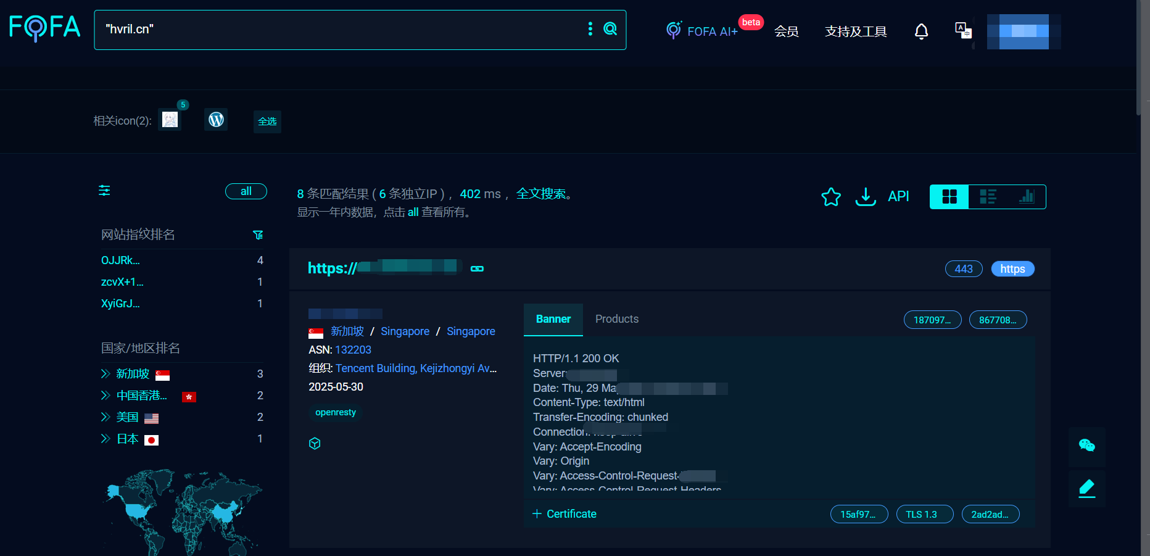Click the 15af97... certificate tag
Viewport: 1150px width, 556px height.
(859, 515)
